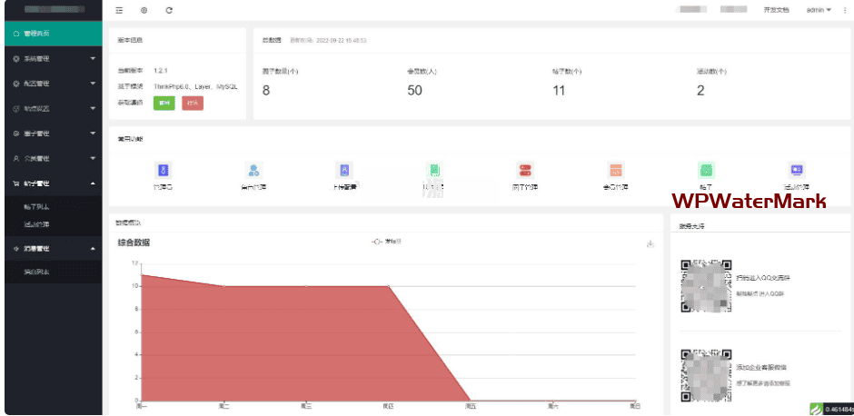Screen dimensions: 854x416
Task: Click the refresh icon in top bar
Action: 169,10
